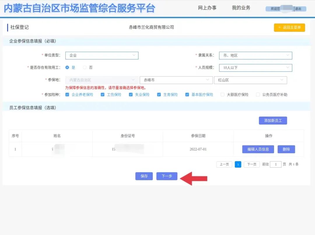
Task: Open the 单位类型 dropdown showing 企业
Action: click(x=102, y=55)
